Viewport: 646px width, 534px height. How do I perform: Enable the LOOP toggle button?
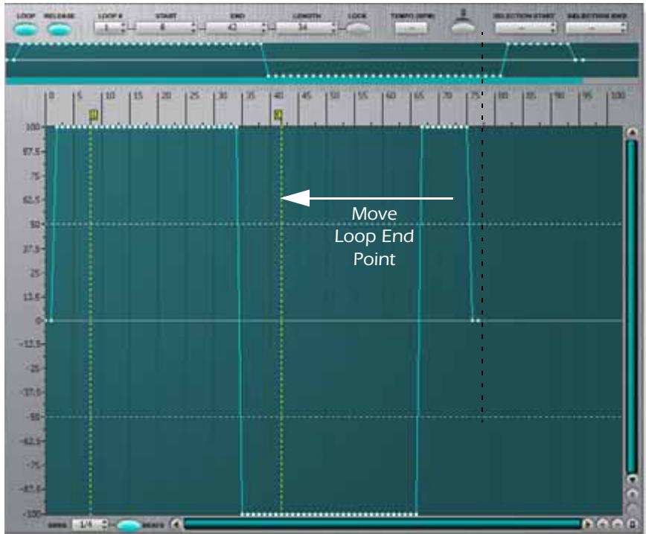[x=24, y=29]
